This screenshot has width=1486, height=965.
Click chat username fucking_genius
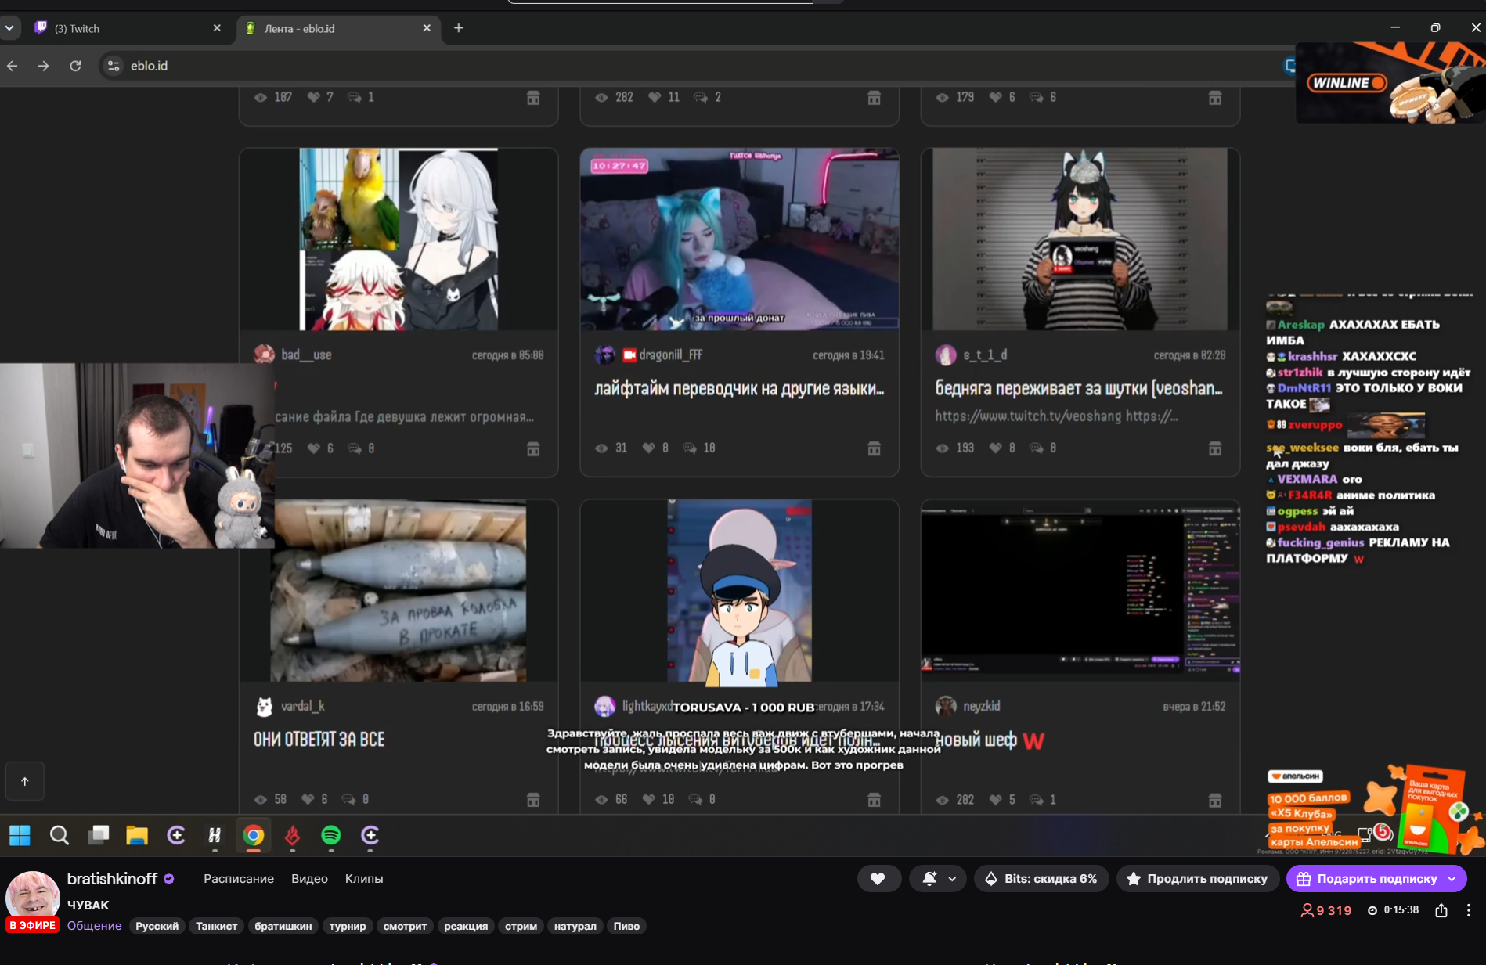coord(1321,542)
